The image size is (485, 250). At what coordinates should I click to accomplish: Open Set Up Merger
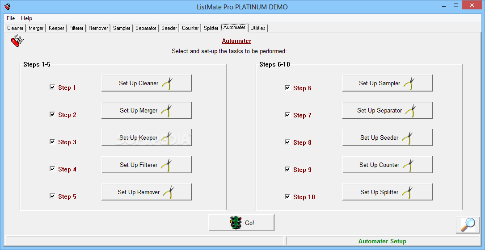147,110
